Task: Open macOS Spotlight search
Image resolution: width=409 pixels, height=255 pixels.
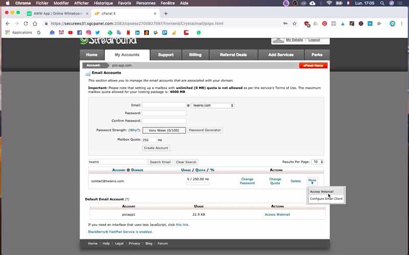Action: coord(382,3)
